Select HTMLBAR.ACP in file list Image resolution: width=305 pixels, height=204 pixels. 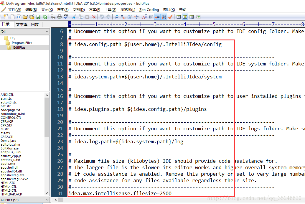point(11,194)
